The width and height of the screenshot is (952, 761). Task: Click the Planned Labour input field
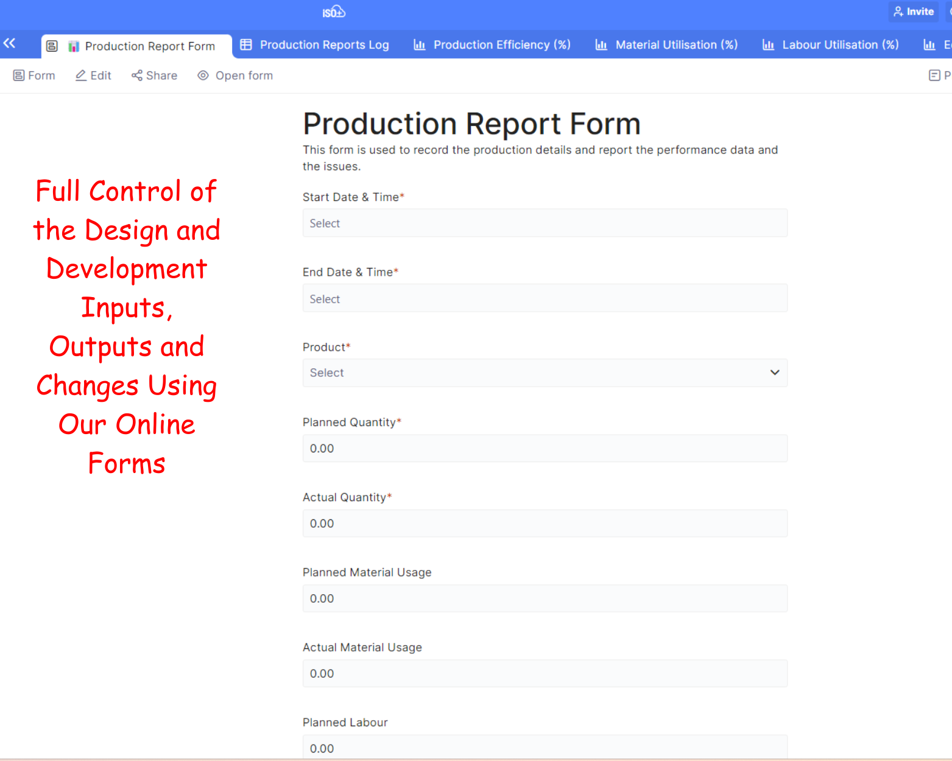pyautogui.click(x=545, y=748)
